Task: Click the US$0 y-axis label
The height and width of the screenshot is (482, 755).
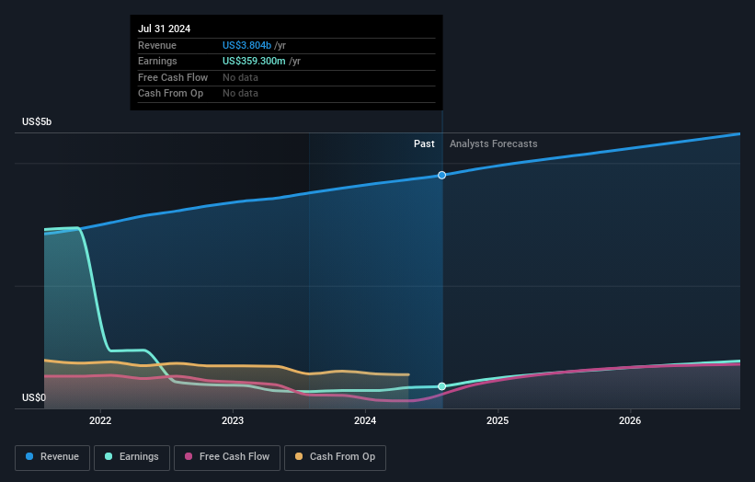Action: pyautogui.click(x=34, y=397)
